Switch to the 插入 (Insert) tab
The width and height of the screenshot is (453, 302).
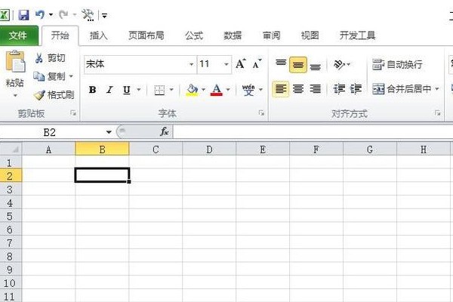(98, 35)
